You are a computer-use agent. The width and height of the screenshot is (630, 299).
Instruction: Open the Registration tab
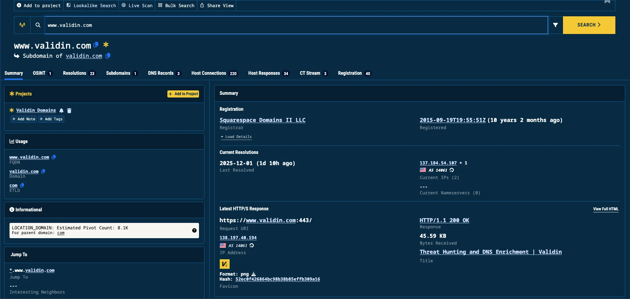point(354,73)
